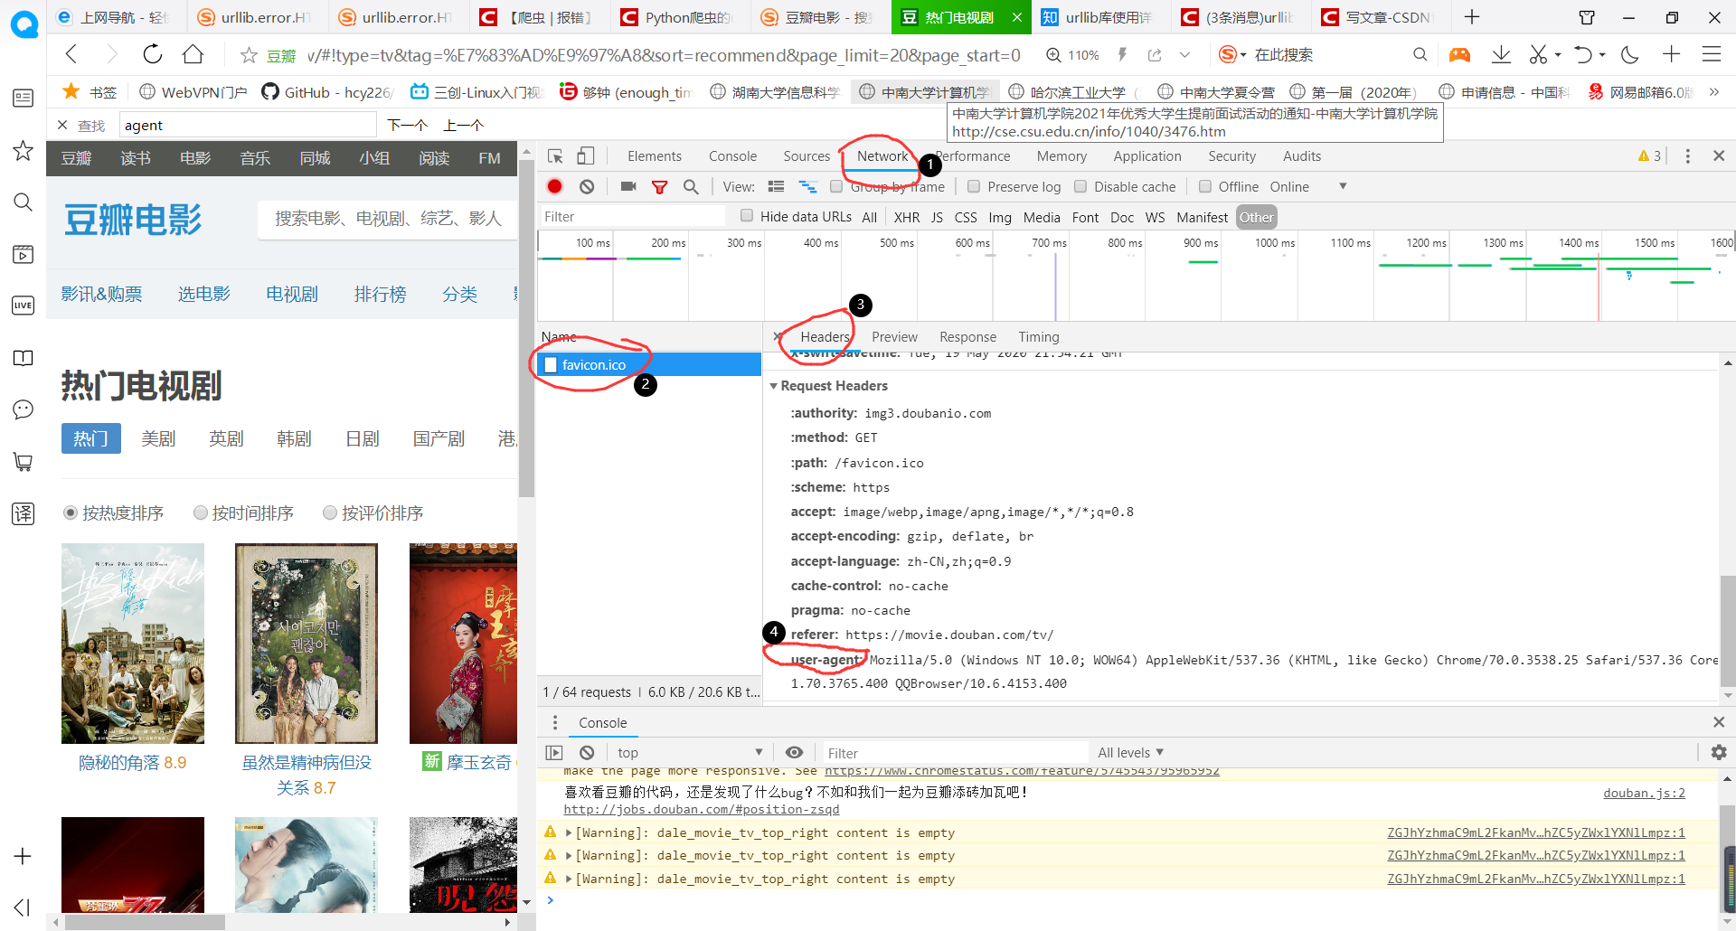Expand bookmarks bar overflow chevron
Image resolution: width=1736 pixels, height=931 pixels.
coord(1713,92)
